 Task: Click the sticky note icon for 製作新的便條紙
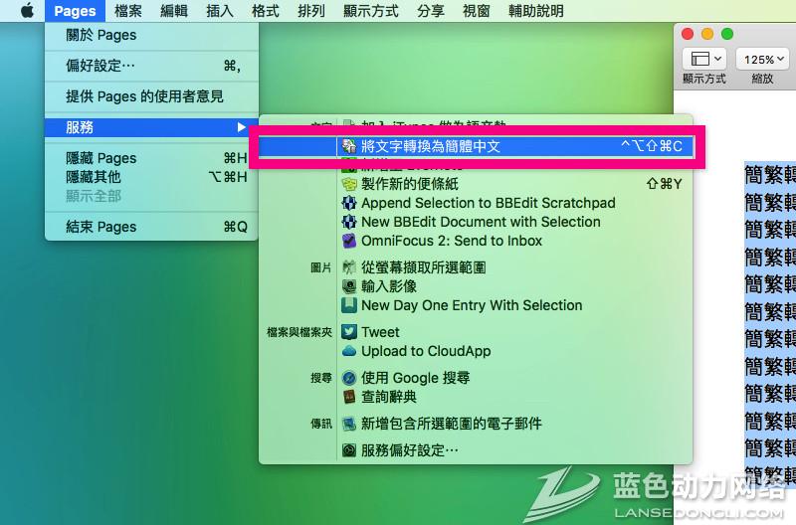(349, 184)
